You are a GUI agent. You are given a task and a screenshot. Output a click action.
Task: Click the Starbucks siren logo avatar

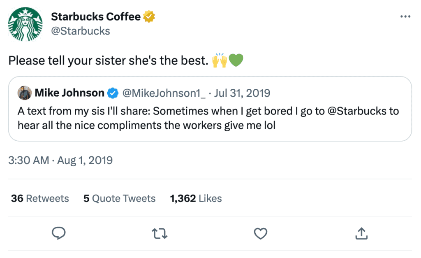point(25,23)
